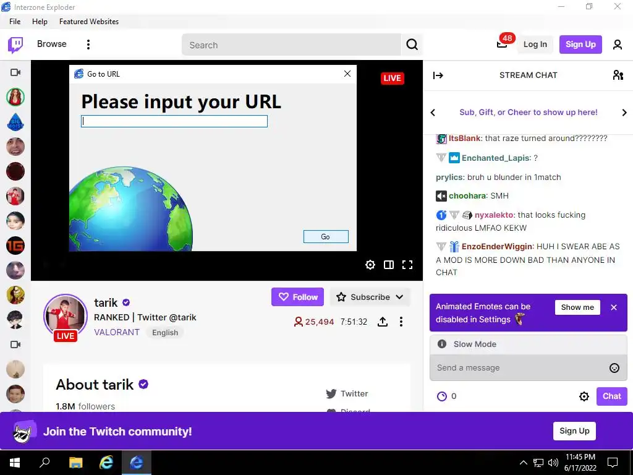Open tarik's Twitter link
This screenshot has width=633, height=475.
click(347, 393)
